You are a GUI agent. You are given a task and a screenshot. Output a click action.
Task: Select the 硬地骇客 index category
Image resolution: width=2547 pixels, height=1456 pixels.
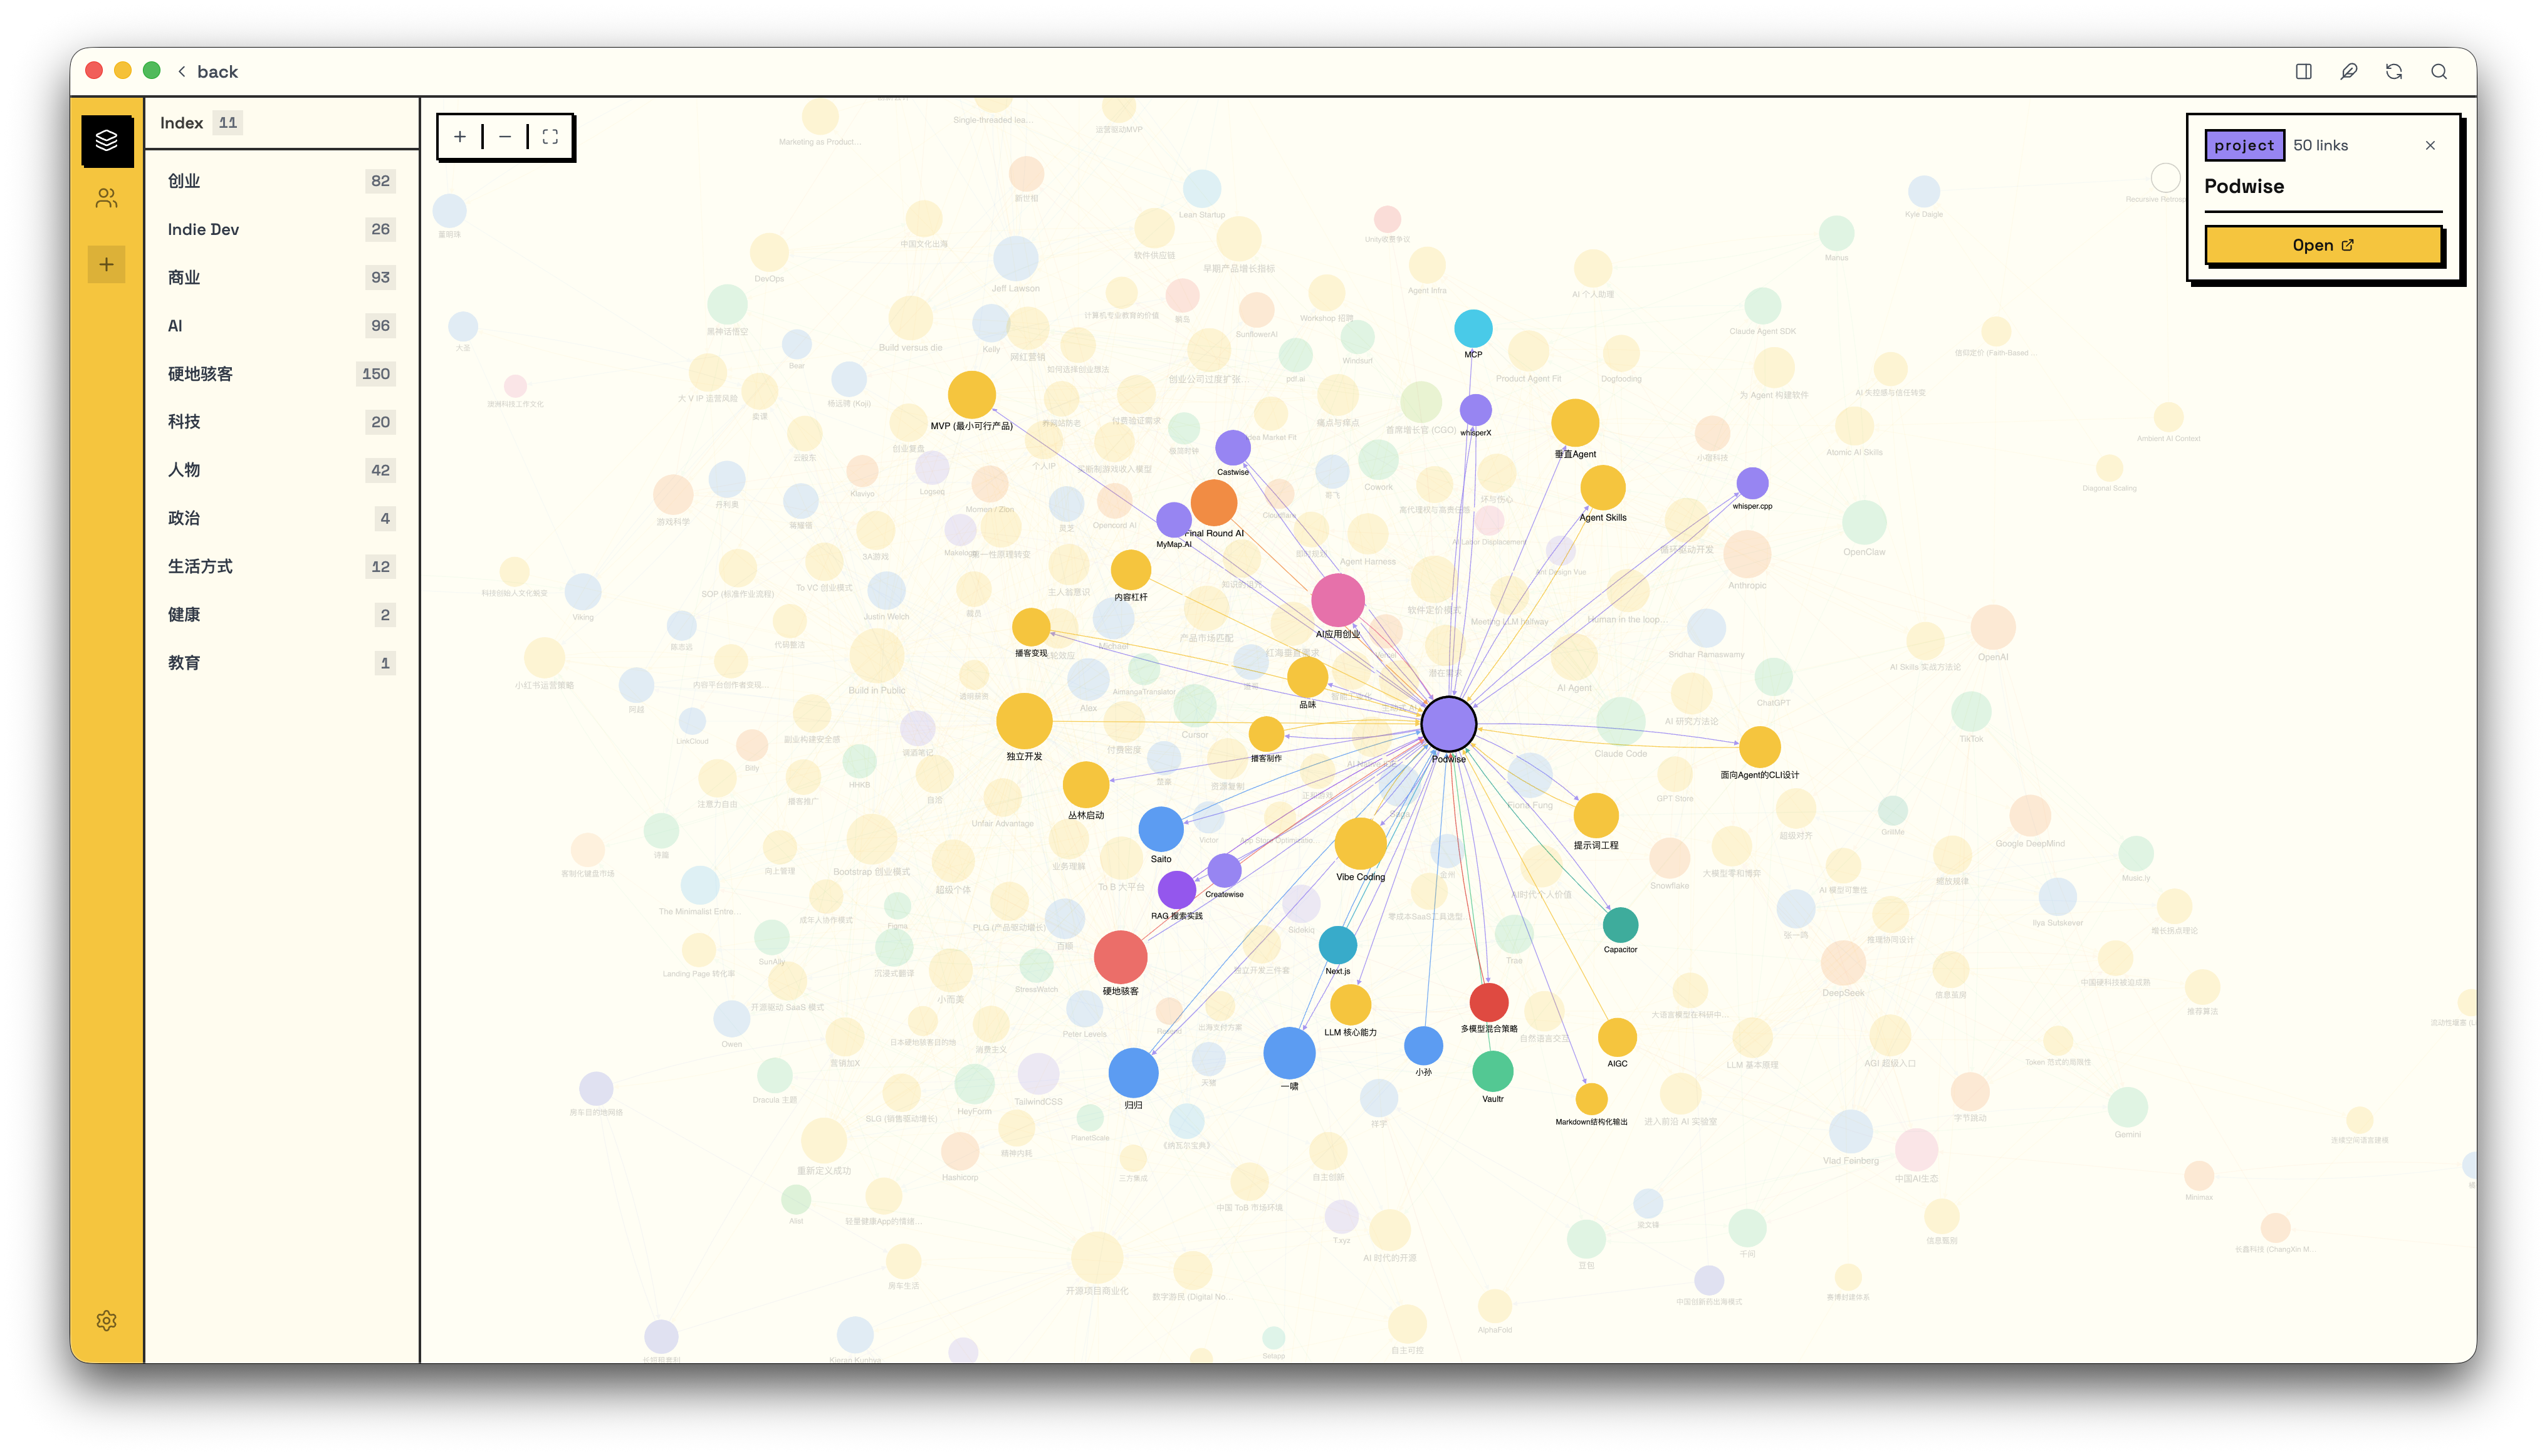pos(281,374)
